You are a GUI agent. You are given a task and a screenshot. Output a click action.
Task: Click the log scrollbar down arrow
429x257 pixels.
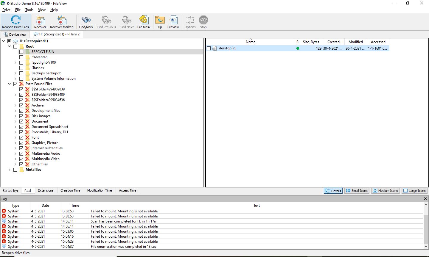click(x=425, y=247)
